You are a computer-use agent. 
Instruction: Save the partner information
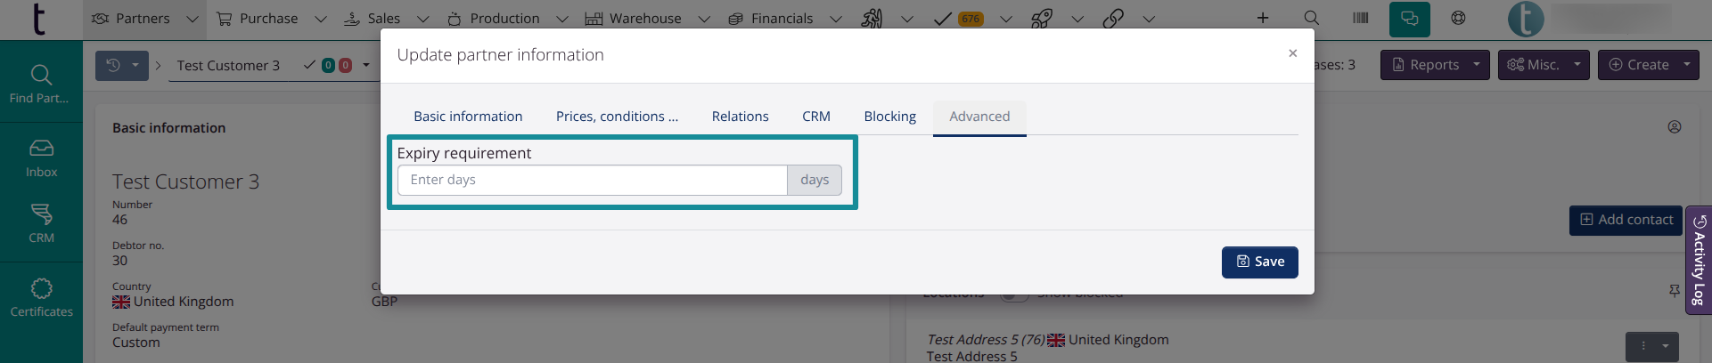(1259, 262)
